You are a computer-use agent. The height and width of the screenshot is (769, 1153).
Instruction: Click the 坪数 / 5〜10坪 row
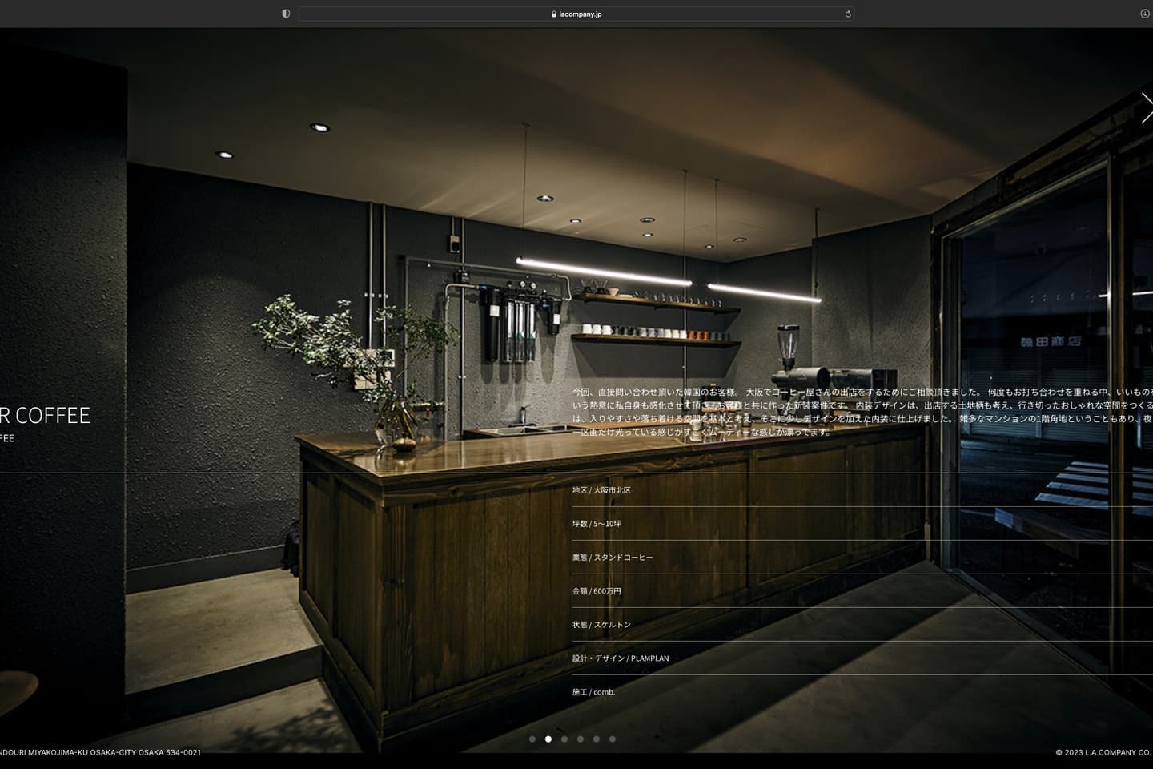(x=597, y=524)
